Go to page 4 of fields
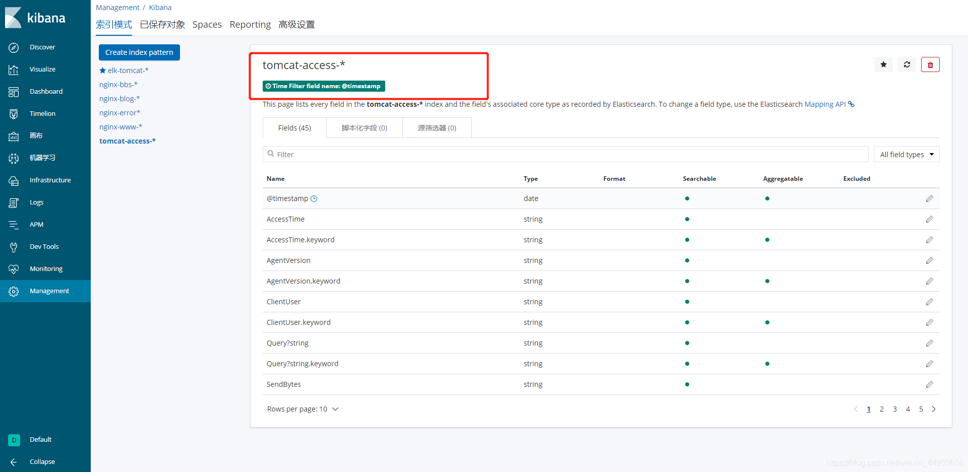 click(908, 409)
